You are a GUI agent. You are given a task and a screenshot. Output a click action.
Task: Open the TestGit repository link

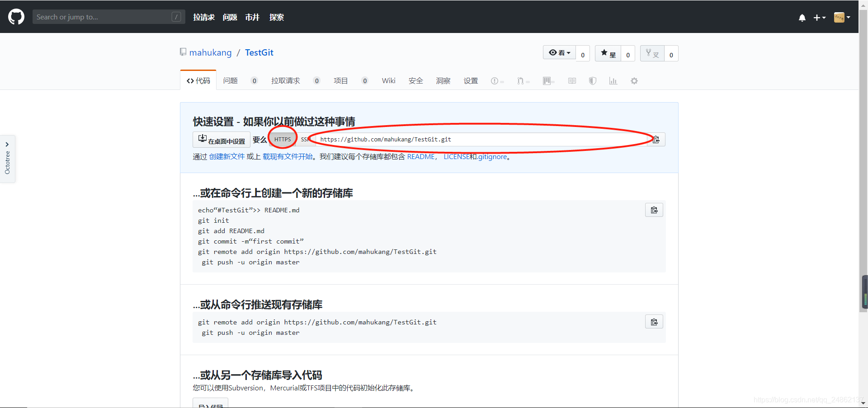pos(259,52)
